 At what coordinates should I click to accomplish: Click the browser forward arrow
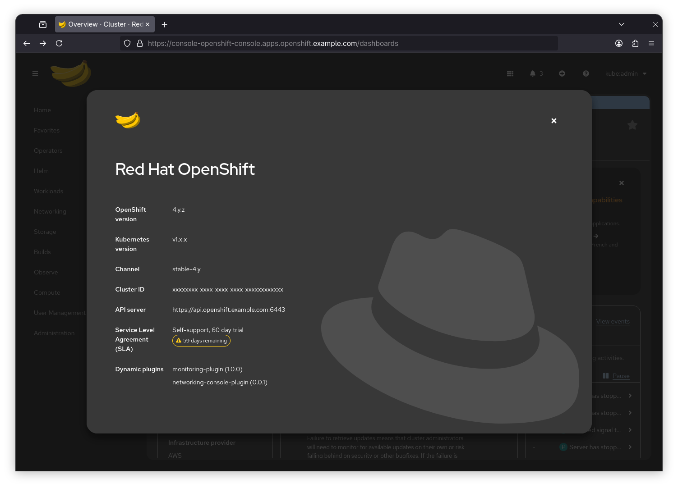pos(43,43)
